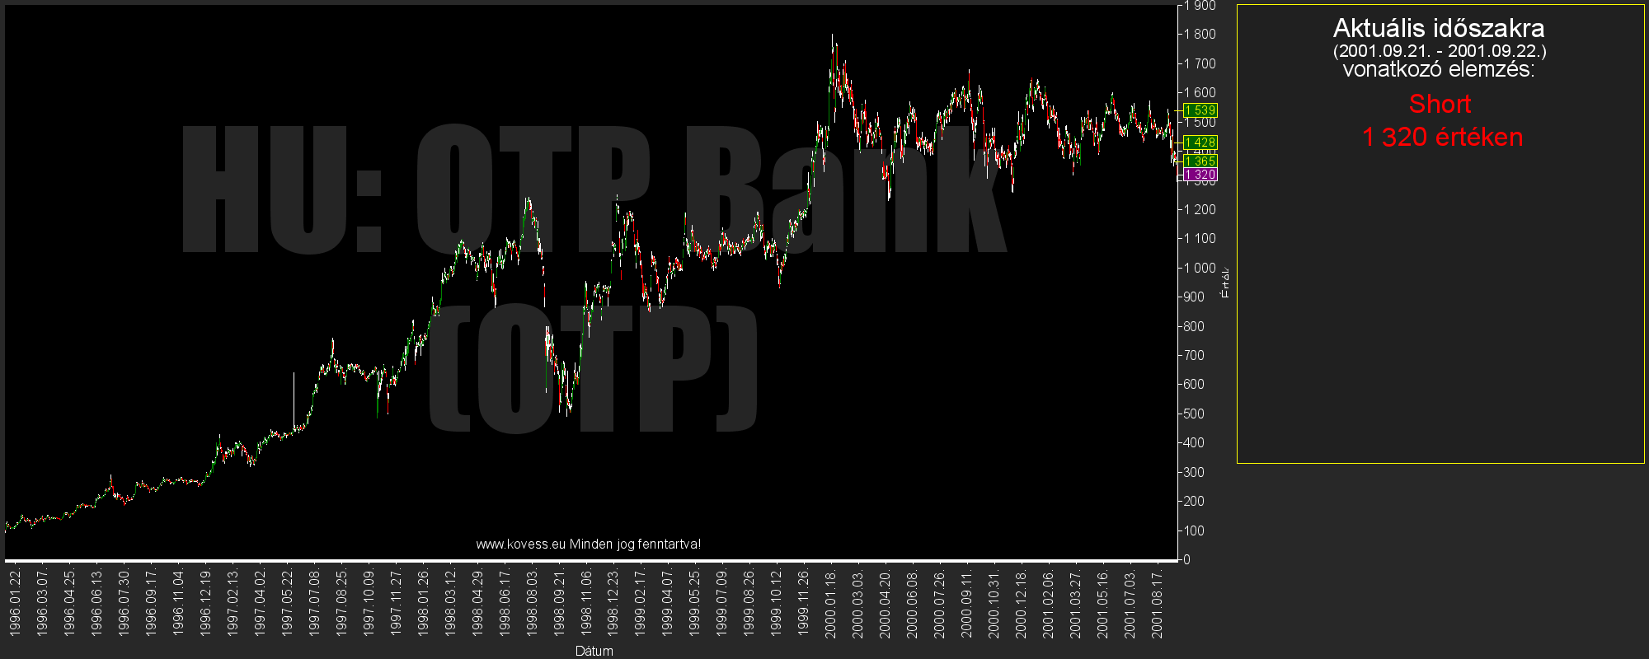The height and width of the screenshot is (659, 1649).
Task: Select the "1 320 értéken" value text
Action: [1441, 137]
